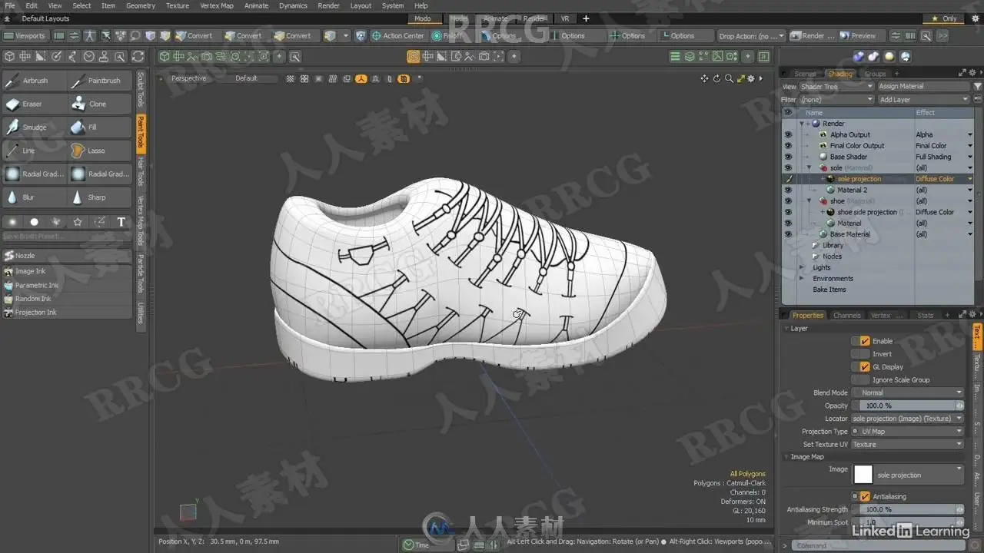Image resolution: width=984 pixels, height=553 pixels.
Task: Select the star-shaped preset brush tip
Action: coord(78,222)
